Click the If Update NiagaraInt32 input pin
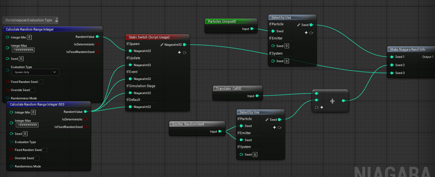The image size is (435, 177). pos(130,65)
